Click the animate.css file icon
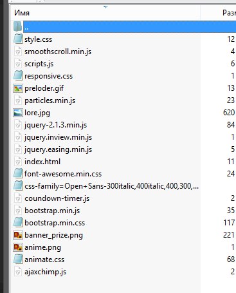Viewport: 236px width, 293px height. [x=18, y=260]
